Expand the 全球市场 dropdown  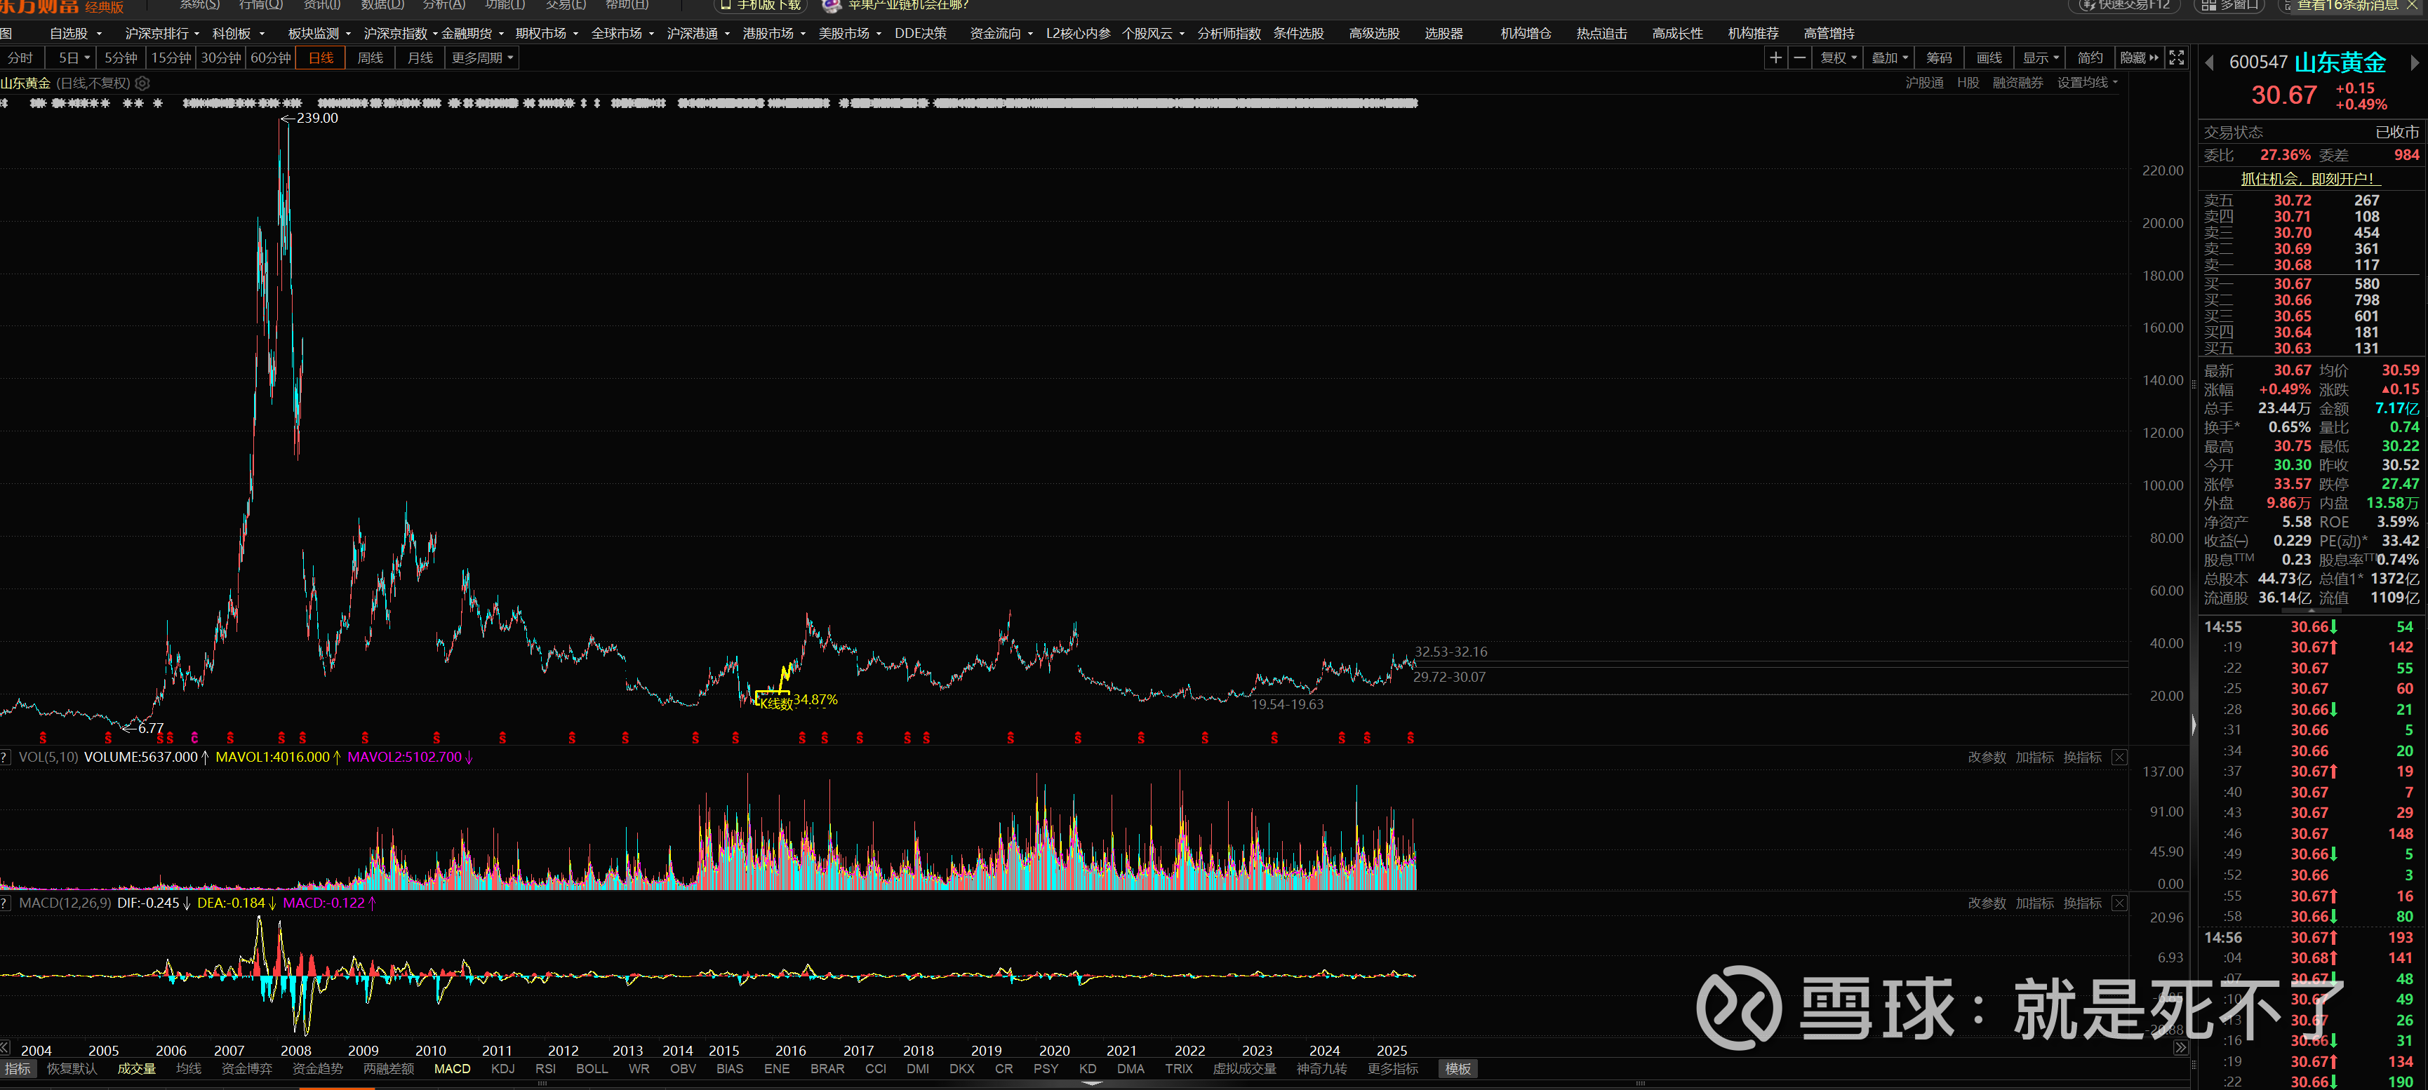click(x=622, y=34)
